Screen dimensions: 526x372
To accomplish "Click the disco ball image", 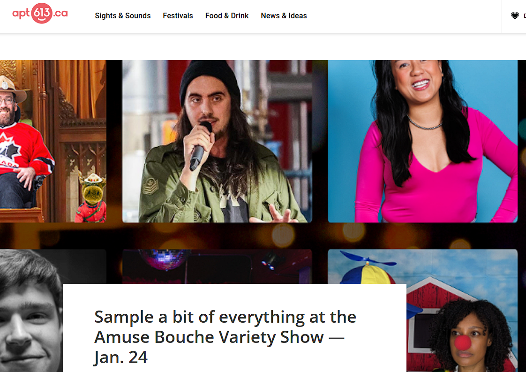I will point(164,259).
